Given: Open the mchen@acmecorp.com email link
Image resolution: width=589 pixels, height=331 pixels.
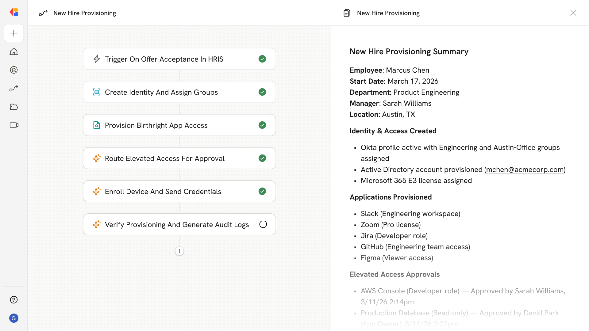Looking at the screenshot, I should point(525,169).
